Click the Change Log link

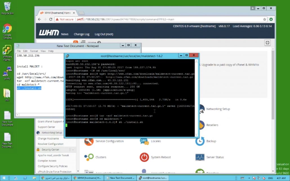click(x=81, y=34)
